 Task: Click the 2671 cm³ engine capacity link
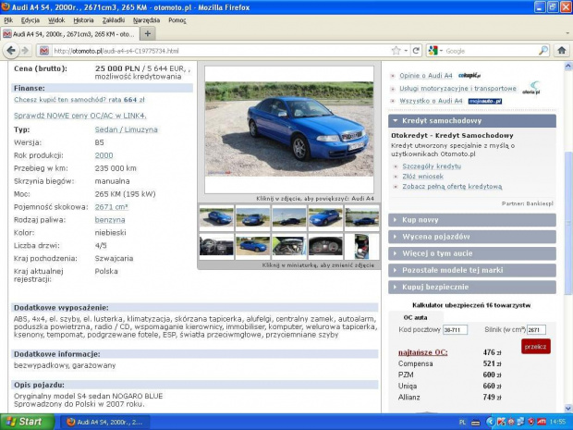pos(112,207)
